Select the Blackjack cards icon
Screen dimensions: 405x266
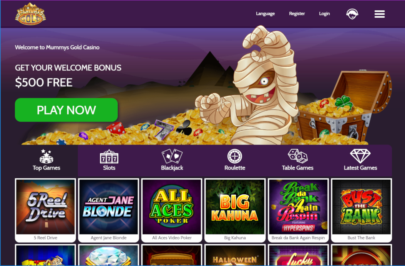click(172, 156)
